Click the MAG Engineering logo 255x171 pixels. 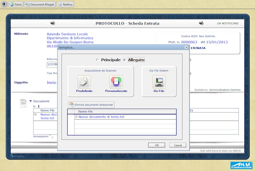point(241,166)
